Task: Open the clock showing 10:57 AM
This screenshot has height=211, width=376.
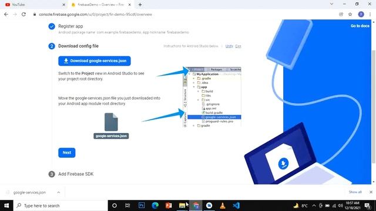Action: coord(352,206)
